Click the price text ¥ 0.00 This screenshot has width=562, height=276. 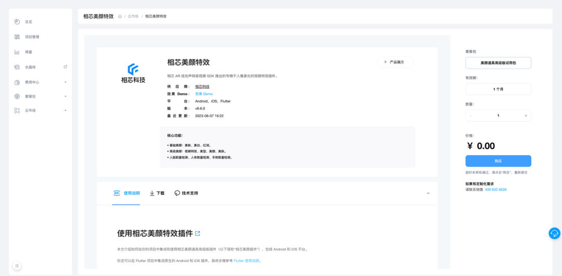[x=481, y=146]
